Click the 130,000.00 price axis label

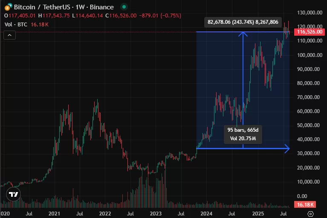click(x=310, y=13)
